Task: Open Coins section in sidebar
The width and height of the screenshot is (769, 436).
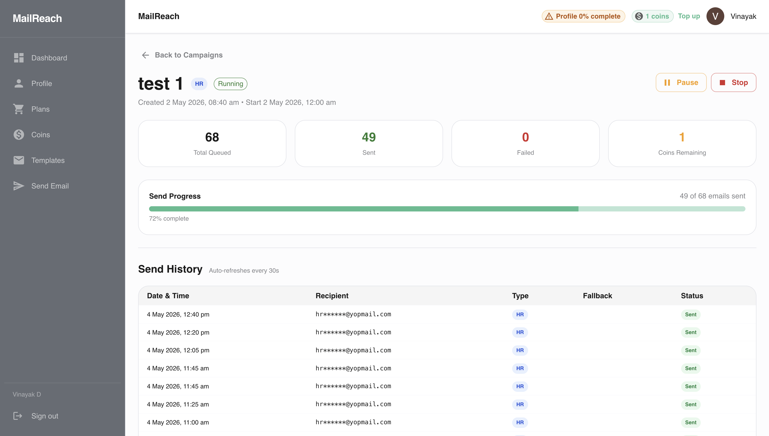Action: (x=62, y=135)
